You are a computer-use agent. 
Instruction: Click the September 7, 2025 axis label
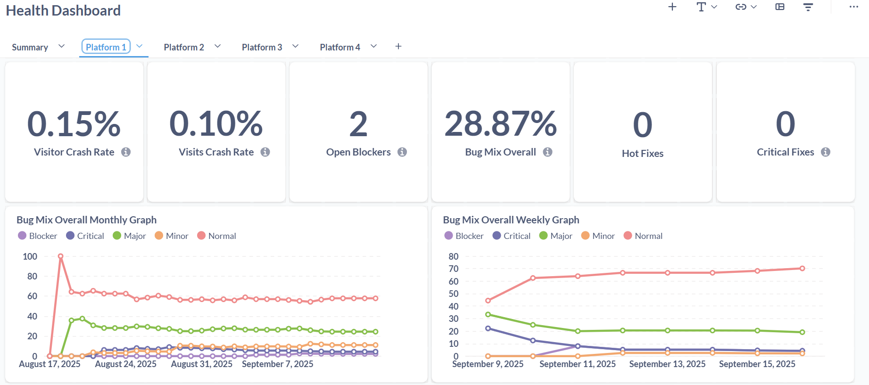[x=278, y=364]
